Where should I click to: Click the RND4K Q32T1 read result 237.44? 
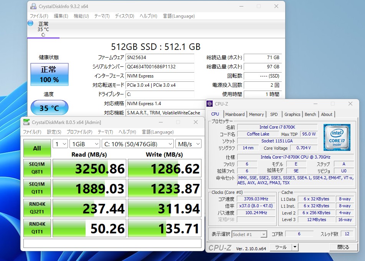(x=89, y=208)
